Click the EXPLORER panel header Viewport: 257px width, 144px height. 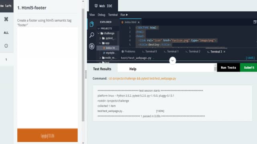click(x=106, y=22)
